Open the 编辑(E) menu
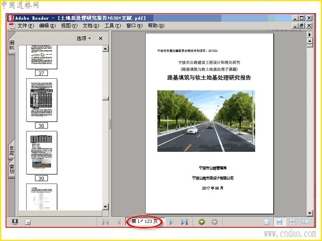Viewport: 322px width, 241px height. [x=47, y=26]
